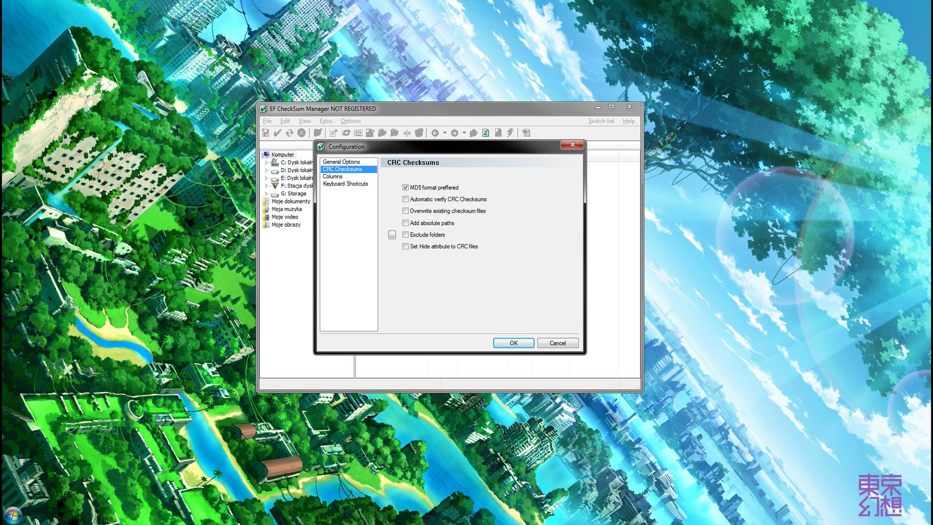933x525 pixels.
Task: Enable Set Hide attribute to CRC files
Action: coord(405,246)
